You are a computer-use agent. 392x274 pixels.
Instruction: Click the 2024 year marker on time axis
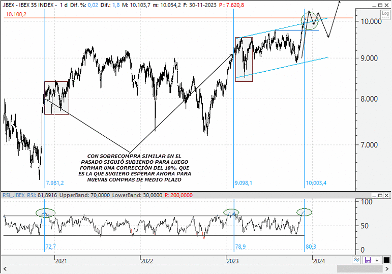point(319,261)
